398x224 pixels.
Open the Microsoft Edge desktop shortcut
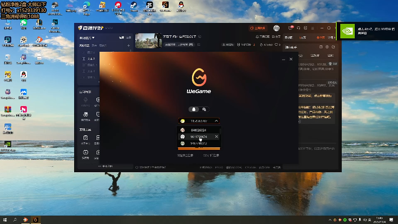tap(87, 8)
